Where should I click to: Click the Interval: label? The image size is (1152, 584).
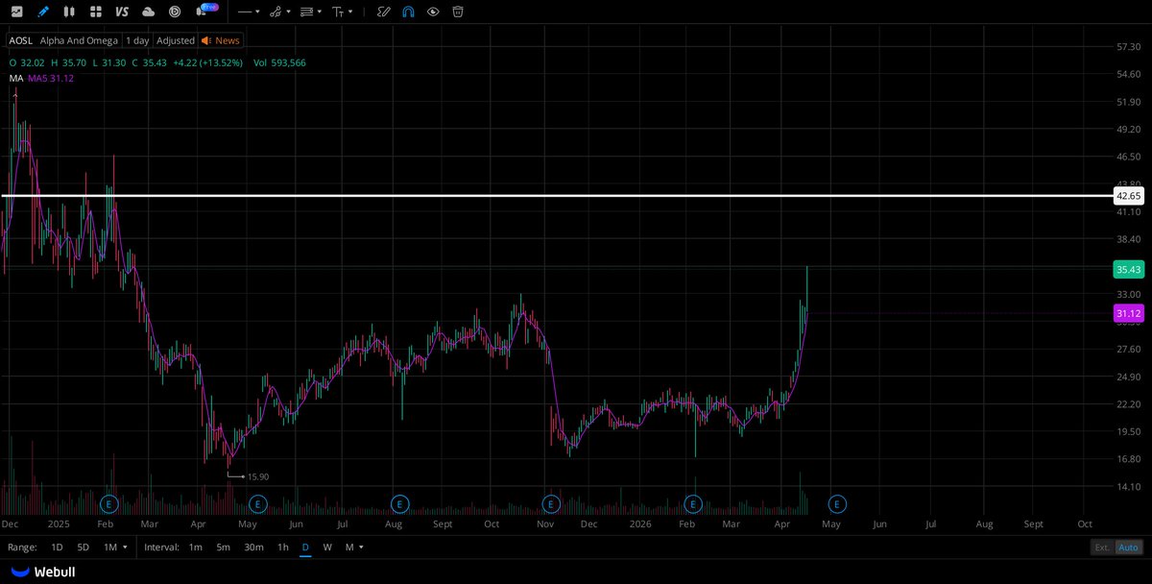(161, 547)
